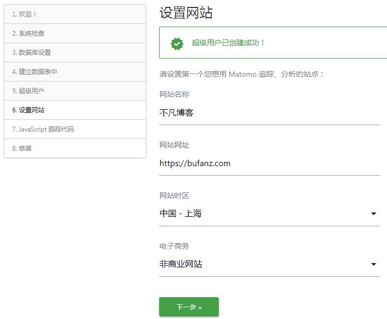The height and width of the screenshot is (319, 387).
Task: Click the 电子商务 field label
Action: tap(174, 246)
